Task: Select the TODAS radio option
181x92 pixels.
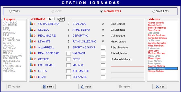Action: [x=10, y=11]
